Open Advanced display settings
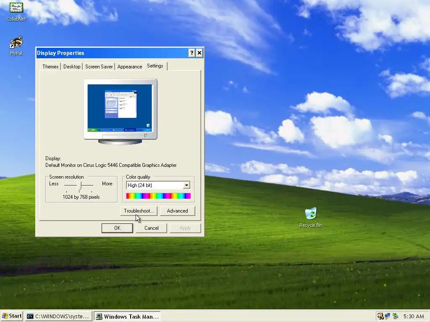430x322 pixels. [178, 211]
